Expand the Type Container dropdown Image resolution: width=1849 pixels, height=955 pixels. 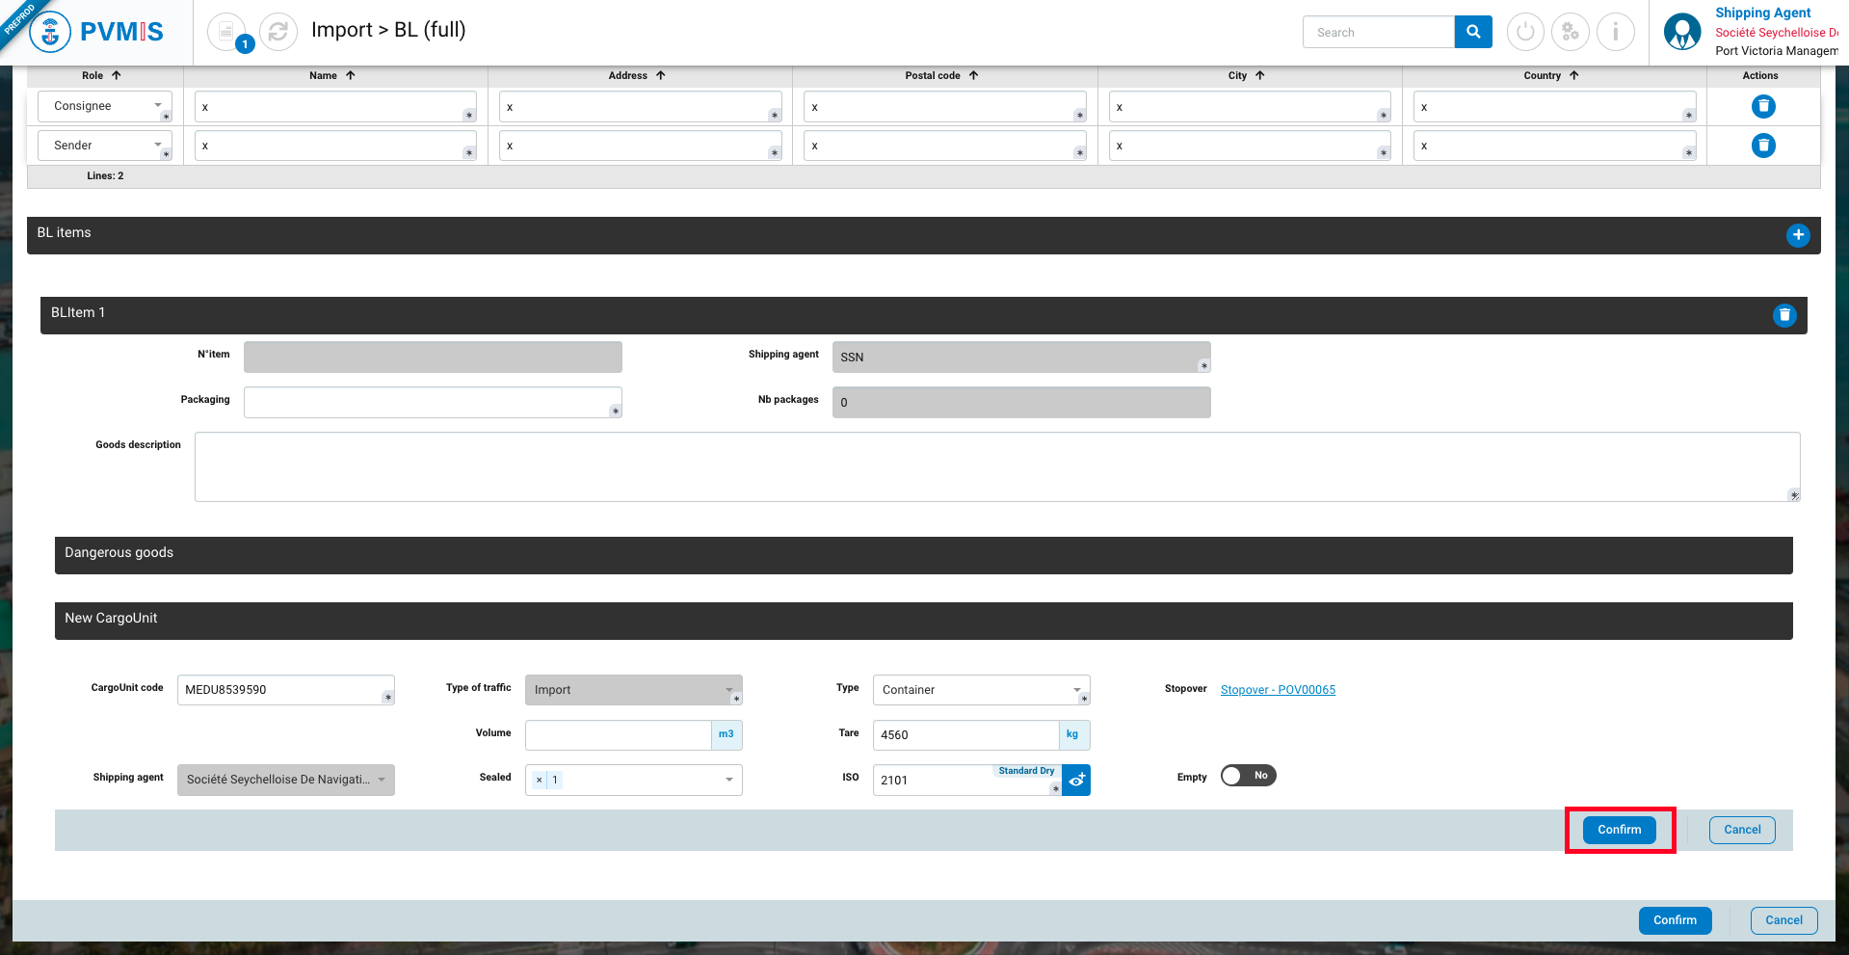pyautogui.click(x=1076, y=690)
